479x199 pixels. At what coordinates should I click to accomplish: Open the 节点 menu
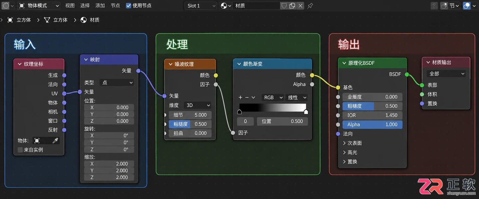point(115,6)
